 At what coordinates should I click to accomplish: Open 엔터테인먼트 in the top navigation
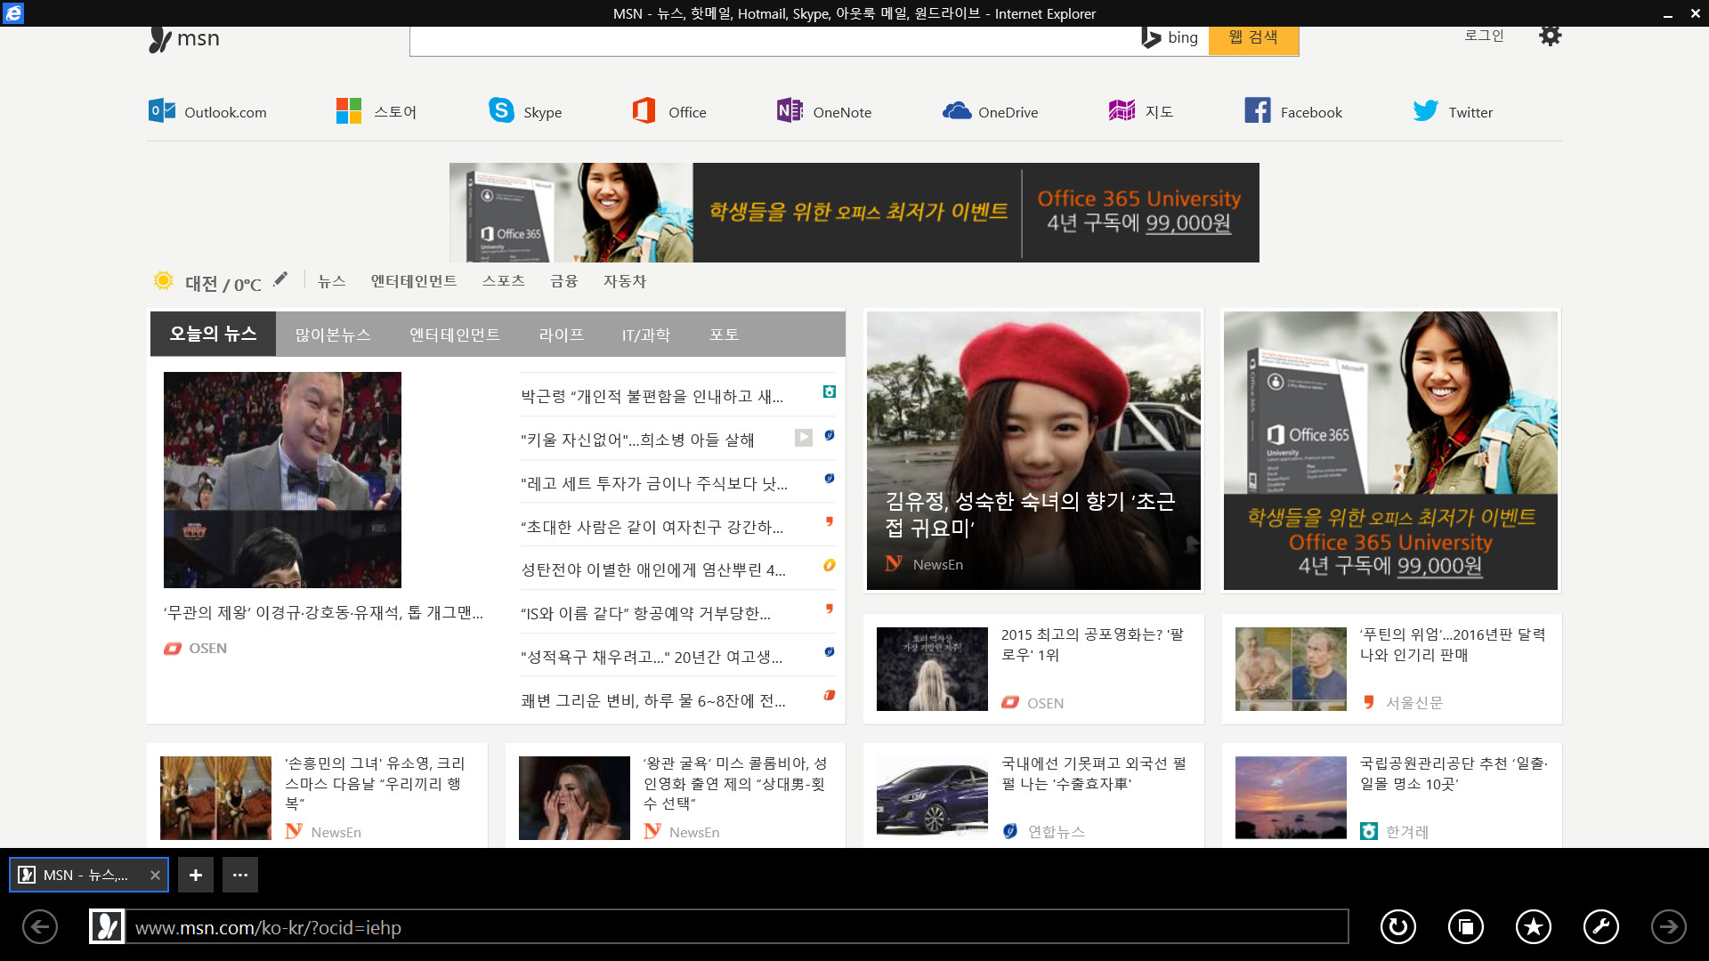(414, 281)
